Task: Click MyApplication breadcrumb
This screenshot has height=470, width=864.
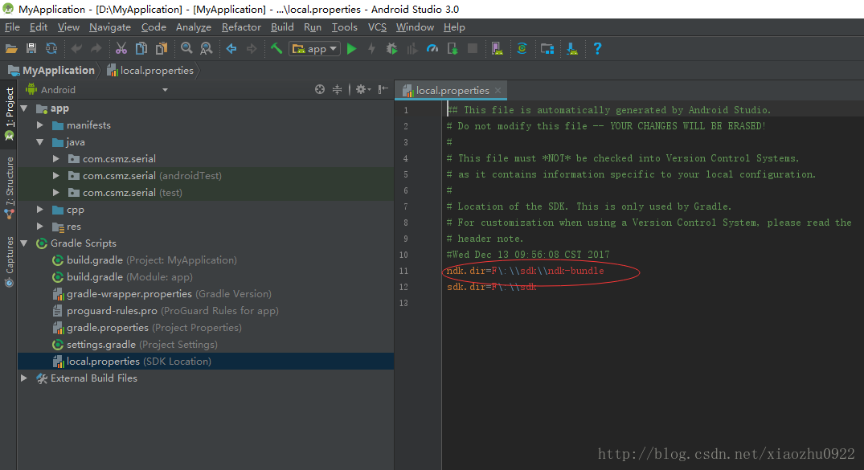Action: tap(51, 71)
